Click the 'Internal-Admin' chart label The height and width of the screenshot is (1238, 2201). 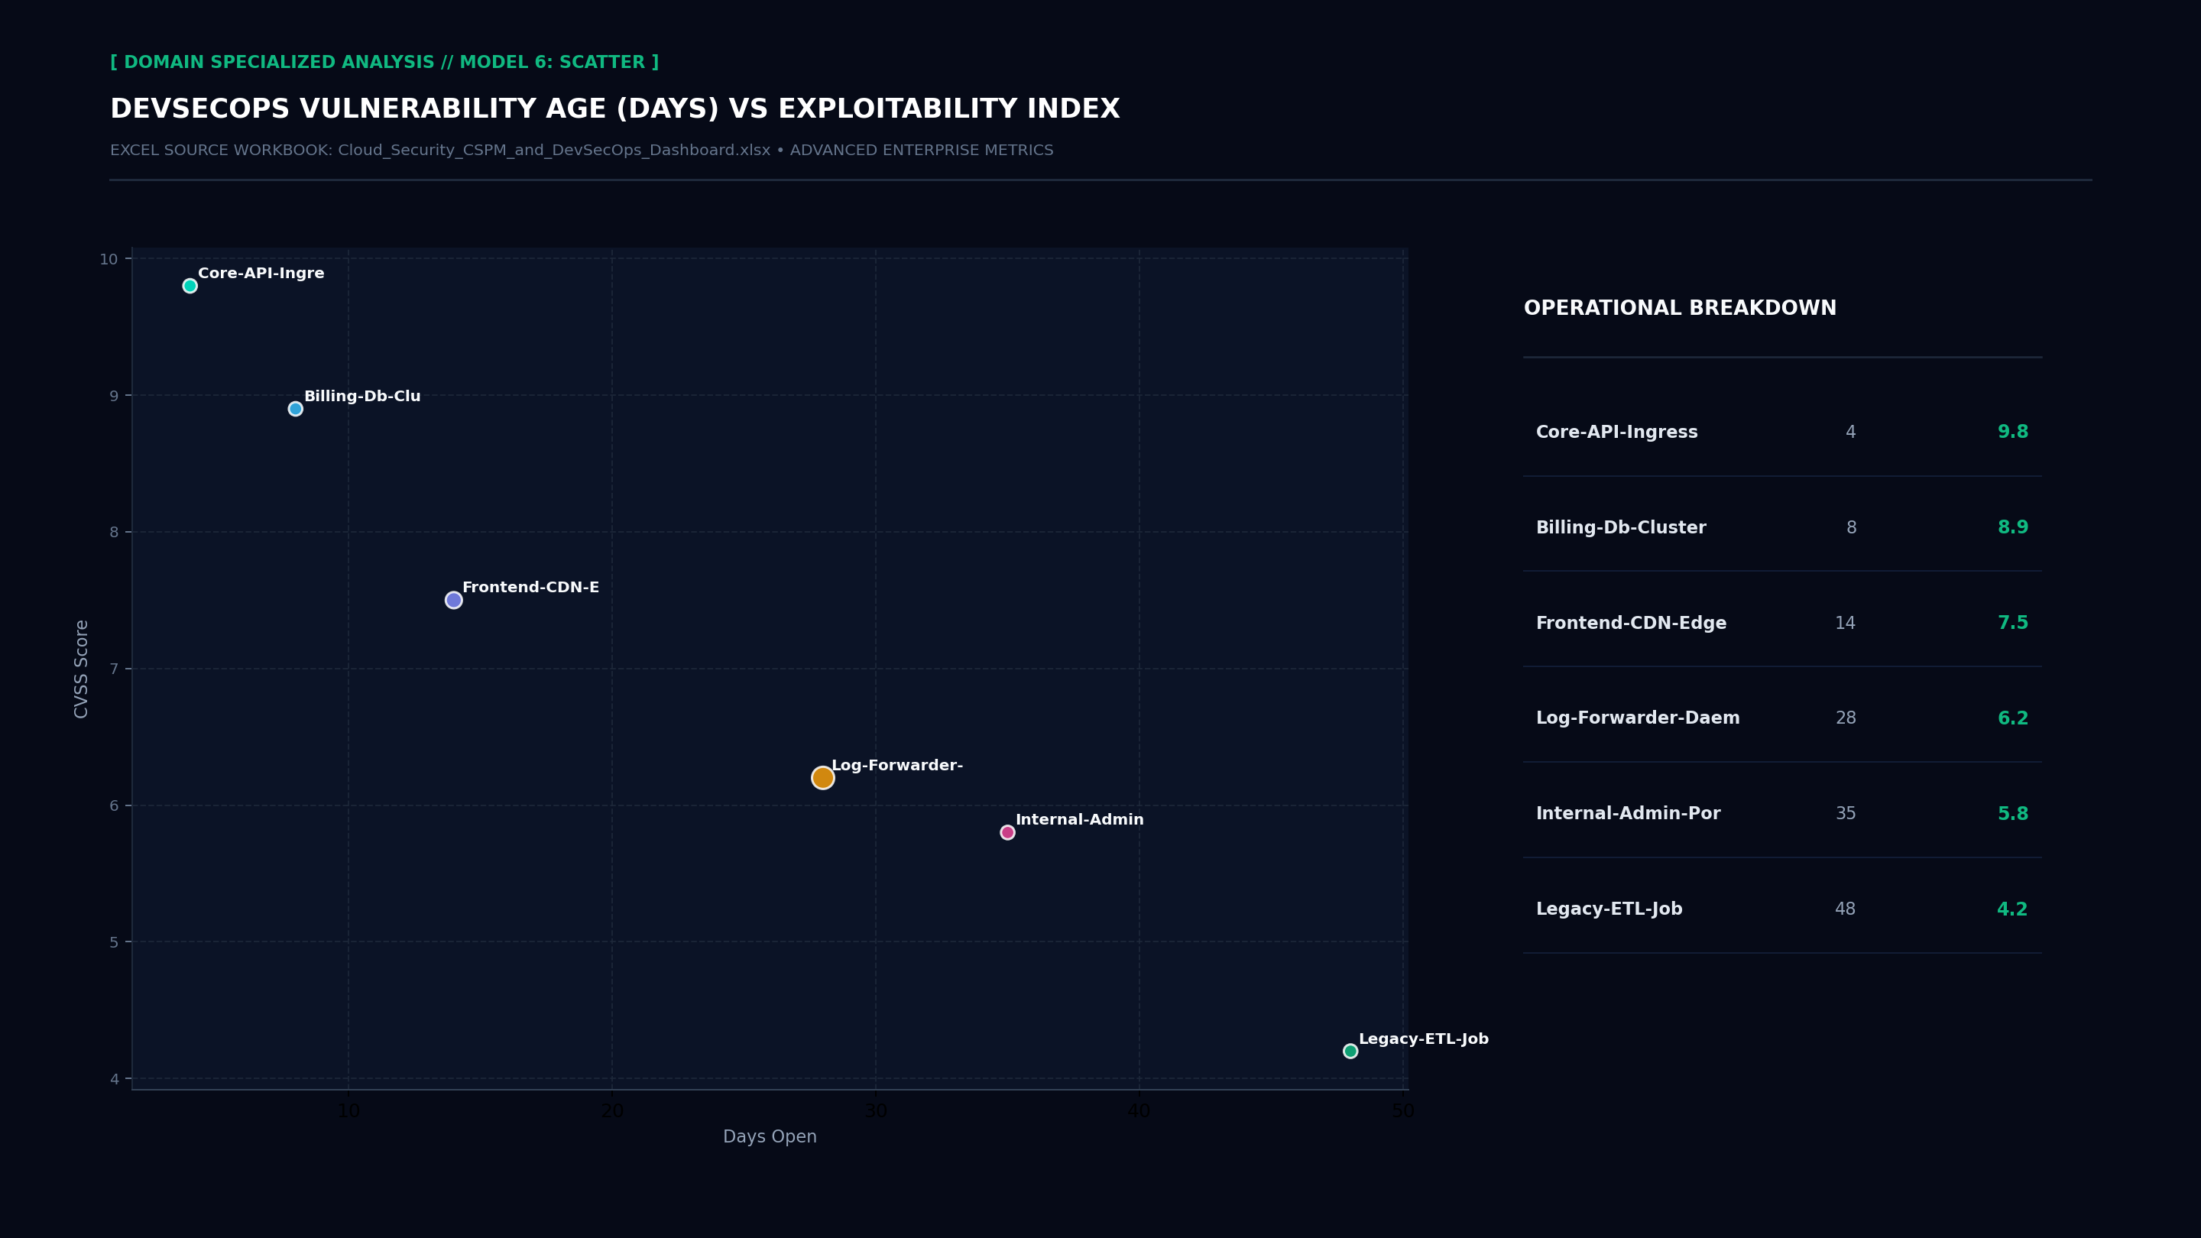point(1079,819)
